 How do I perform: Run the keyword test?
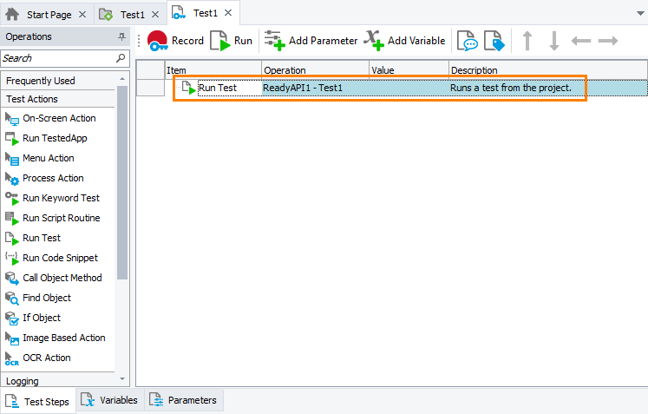(232, 41)
